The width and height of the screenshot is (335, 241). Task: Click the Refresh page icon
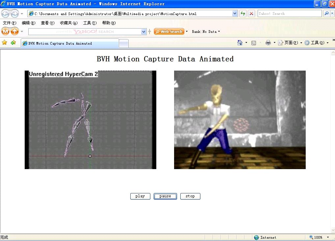pos(243,13)
